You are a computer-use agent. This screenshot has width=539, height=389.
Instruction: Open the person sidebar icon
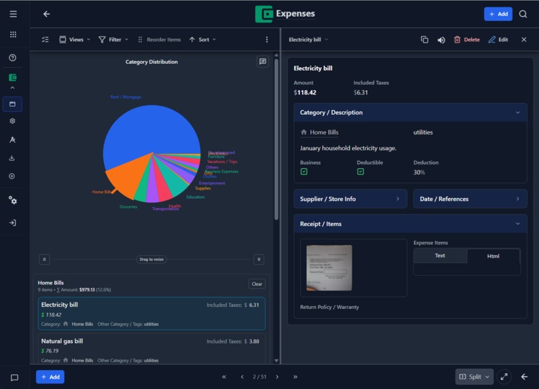click(12, 140)
